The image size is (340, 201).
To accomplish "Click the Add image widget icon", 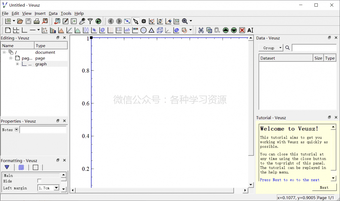I will (94, 30).
